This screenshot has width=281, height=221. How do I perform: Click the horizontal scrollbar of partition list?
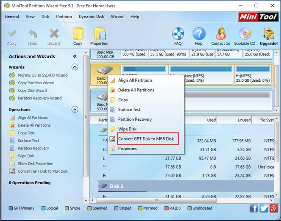tap(156, 200)
